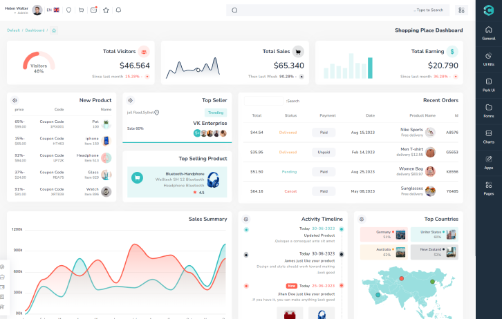This screenshot has height=319, width=502.
Task: Click the Dashboard breadcrumb link
Action: click(x=35, y=30)
